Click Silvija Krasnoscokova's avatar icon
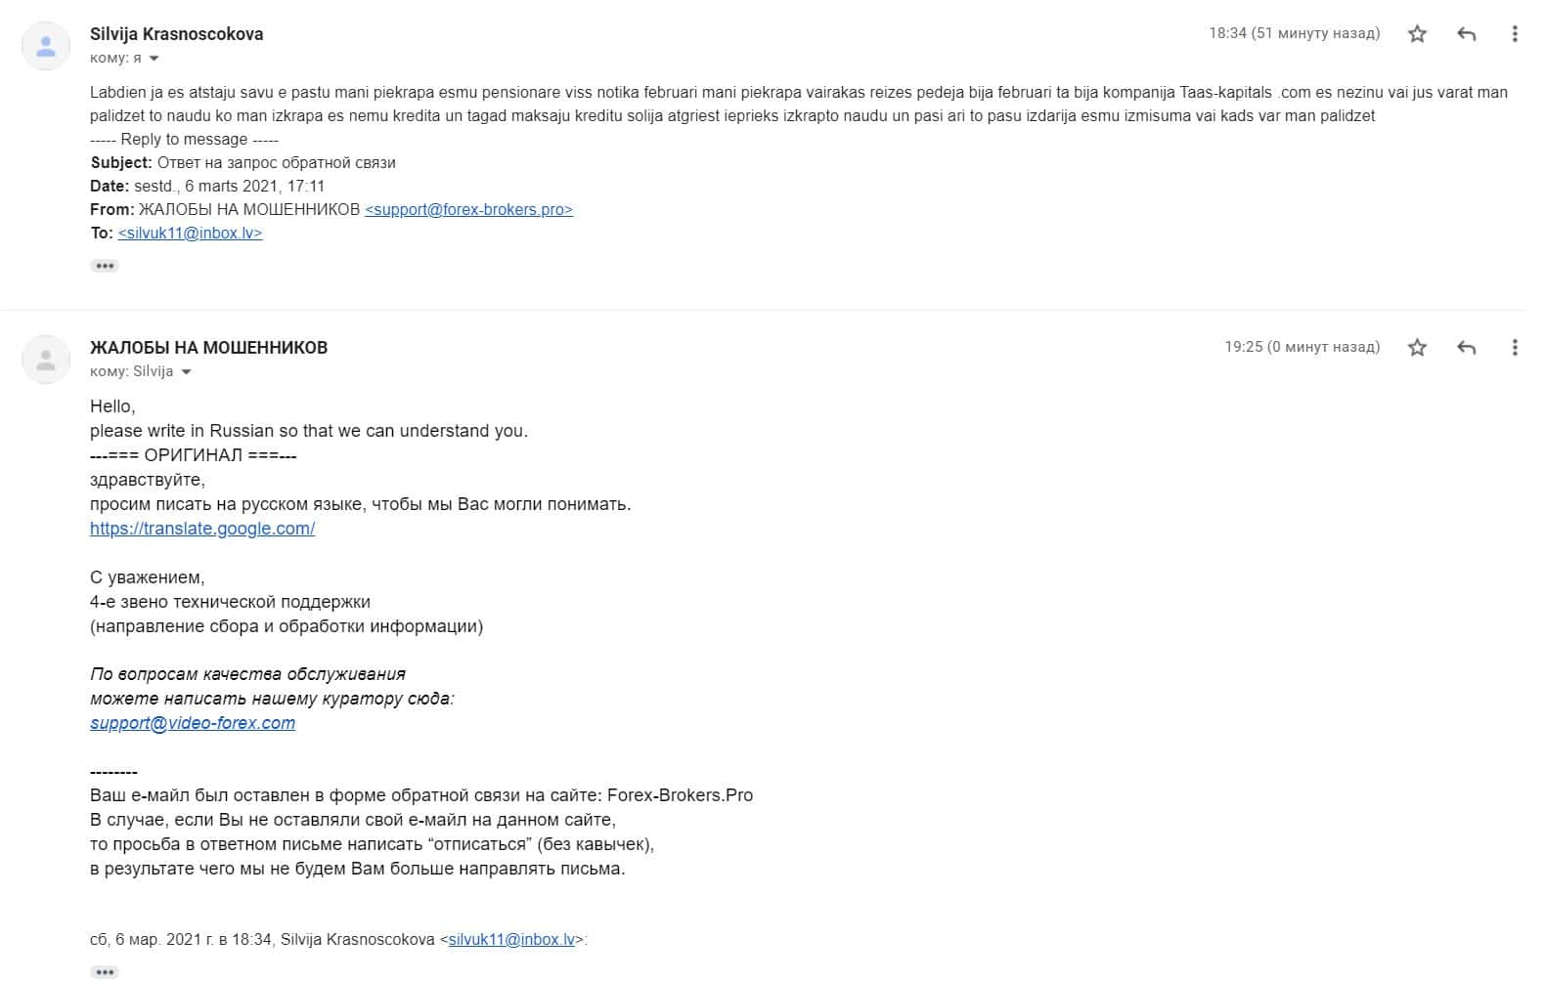The image size is (1545, 981). pyautogui.click(x=46, y=45)
